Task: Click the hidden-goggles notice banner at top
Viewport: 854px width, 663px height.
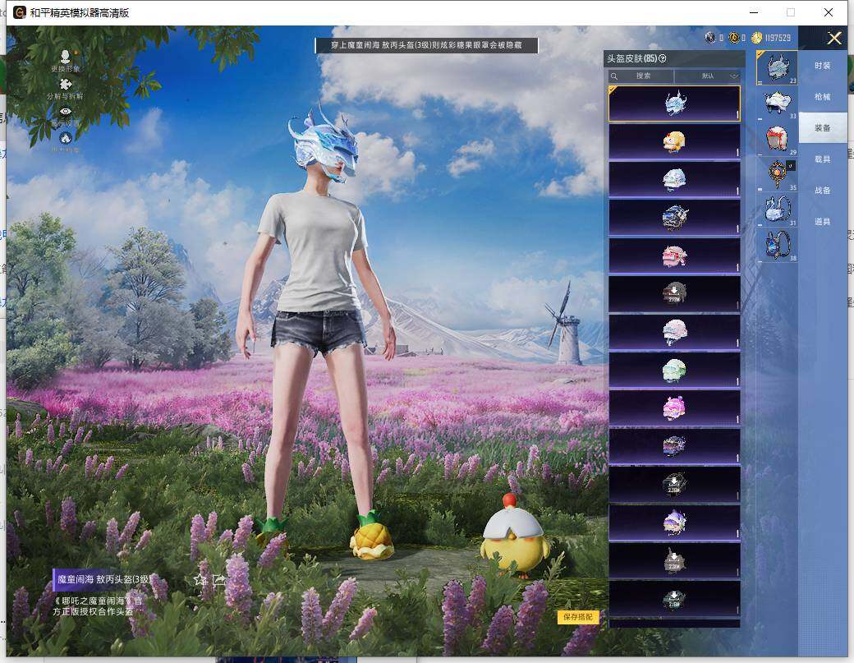Action: coord(426,45)
